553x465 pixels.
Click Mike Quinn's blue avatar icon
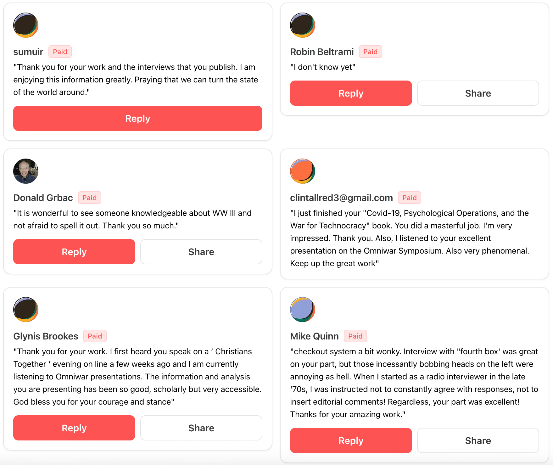pyautogui.click(x=303, y=310)
